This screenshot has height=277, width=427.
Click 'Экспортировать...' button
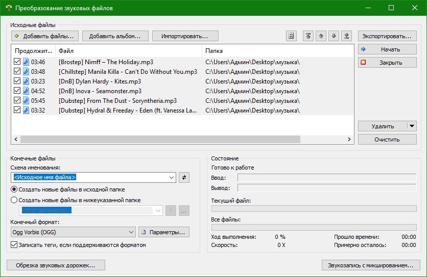click(x=387, y=36)
